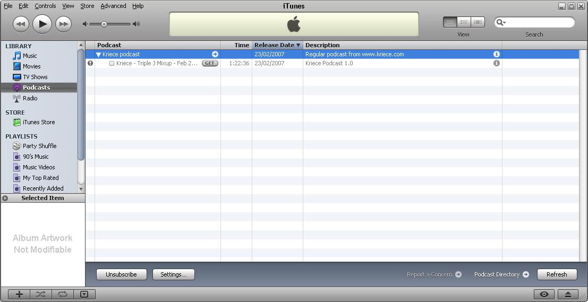Show info for Kriece Podcast 1.0 description
The width and height of the screenshot is (588, 302).
(497, 63)
